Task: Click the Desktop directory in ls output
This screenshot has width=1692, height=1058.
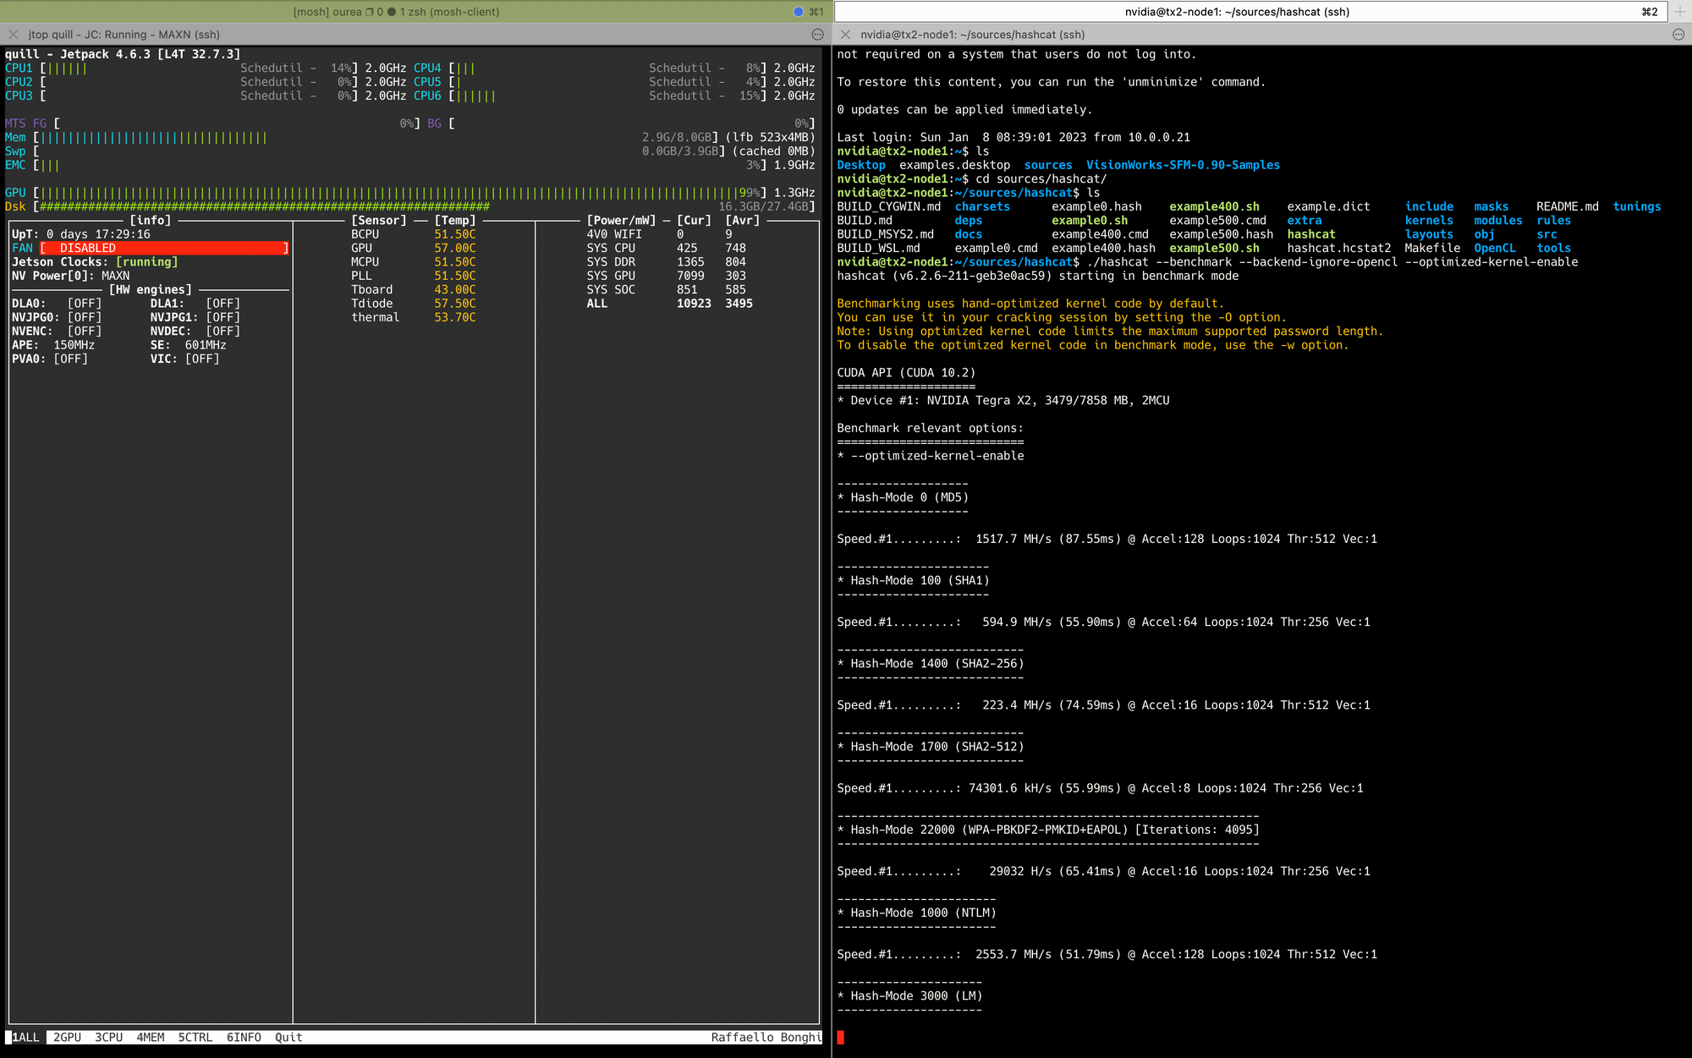Action: pos(861,165)
